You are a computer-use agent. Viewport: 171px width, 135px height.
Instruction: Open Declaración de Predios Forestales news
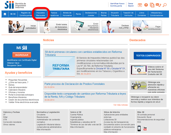[x=74, y=84]
